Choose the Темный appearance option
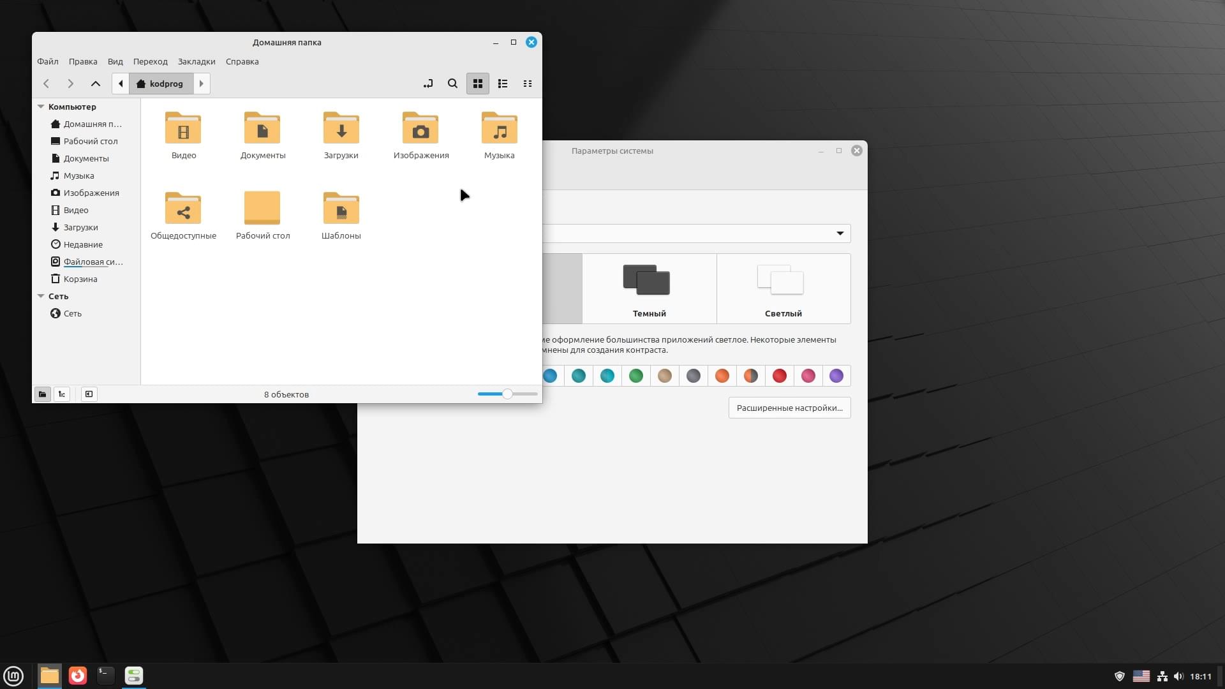The height and width of the screenshot is (689, 1225). (x=650, y=288)
